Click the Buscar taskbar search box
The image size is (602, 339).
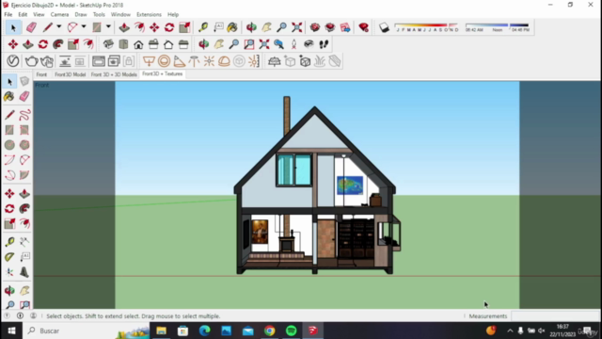click(x=87, y=331)
